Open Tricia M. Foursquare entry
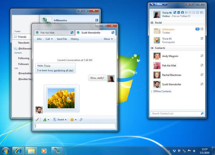This screenshot has height=155, width=215. 177,40
